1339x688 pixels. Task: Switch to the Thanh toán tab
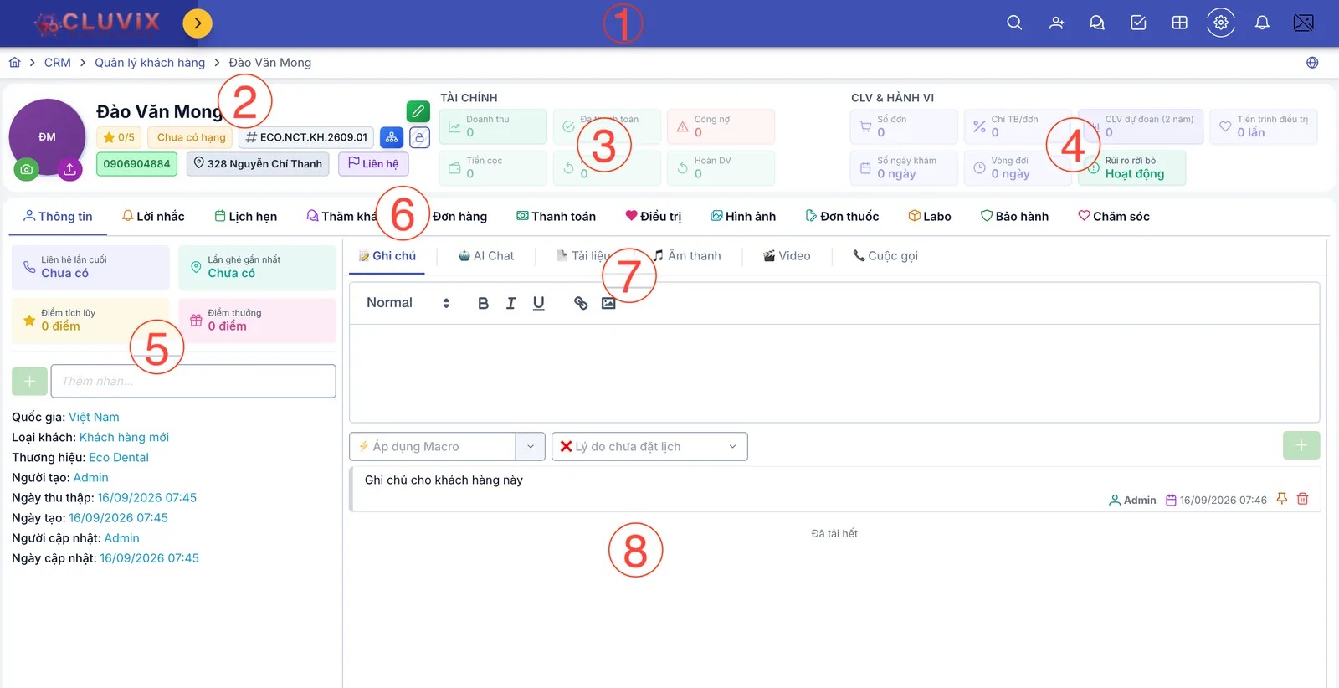point(556,216)
